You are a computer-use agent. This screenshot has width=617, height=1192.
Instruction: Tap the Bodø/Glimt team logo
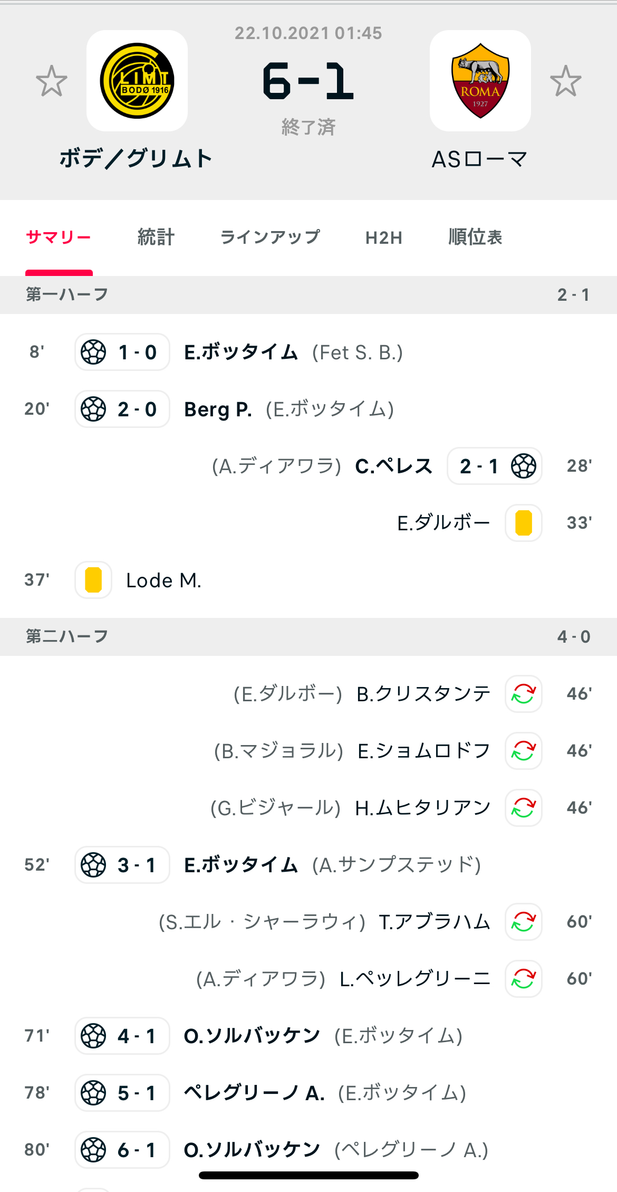(137, 81)
